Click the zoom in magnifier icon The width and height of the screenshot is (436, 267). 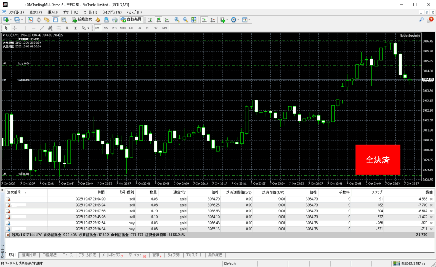tap(177, 20)
